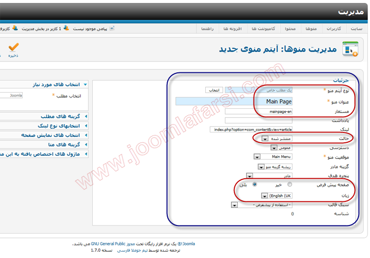Click the 'شناسه' ID label
Viewport: 370px width, 258px height.
click(341, 214)
